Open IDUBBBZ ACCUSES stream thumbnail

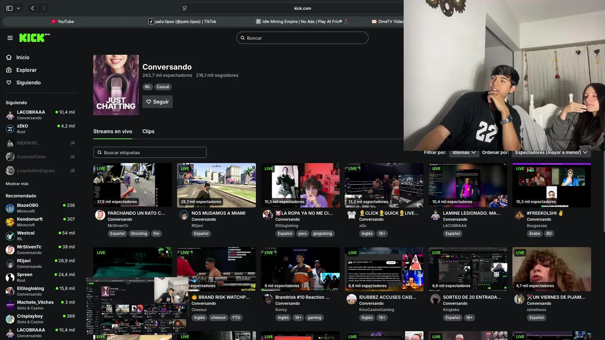tap(384, 269)
